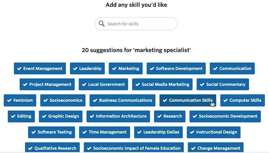This screenshot has width=269, height=153.
Task: Click the checkmark on Editing skill
Action: coord(13,116)
